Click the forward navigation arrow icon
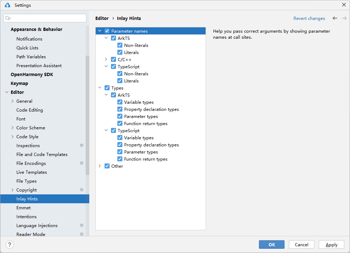 344,18
